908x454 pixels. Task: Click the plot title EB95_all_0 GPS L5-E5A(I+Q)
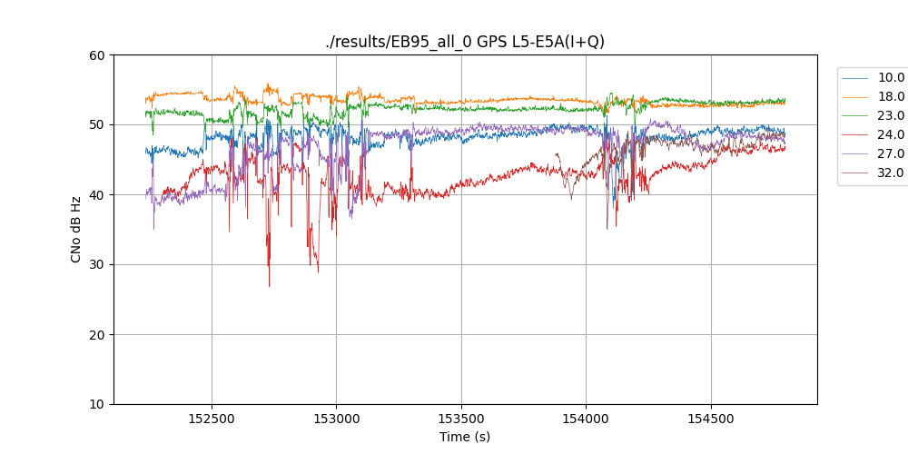pyautogui.click(x=465, y=42)
